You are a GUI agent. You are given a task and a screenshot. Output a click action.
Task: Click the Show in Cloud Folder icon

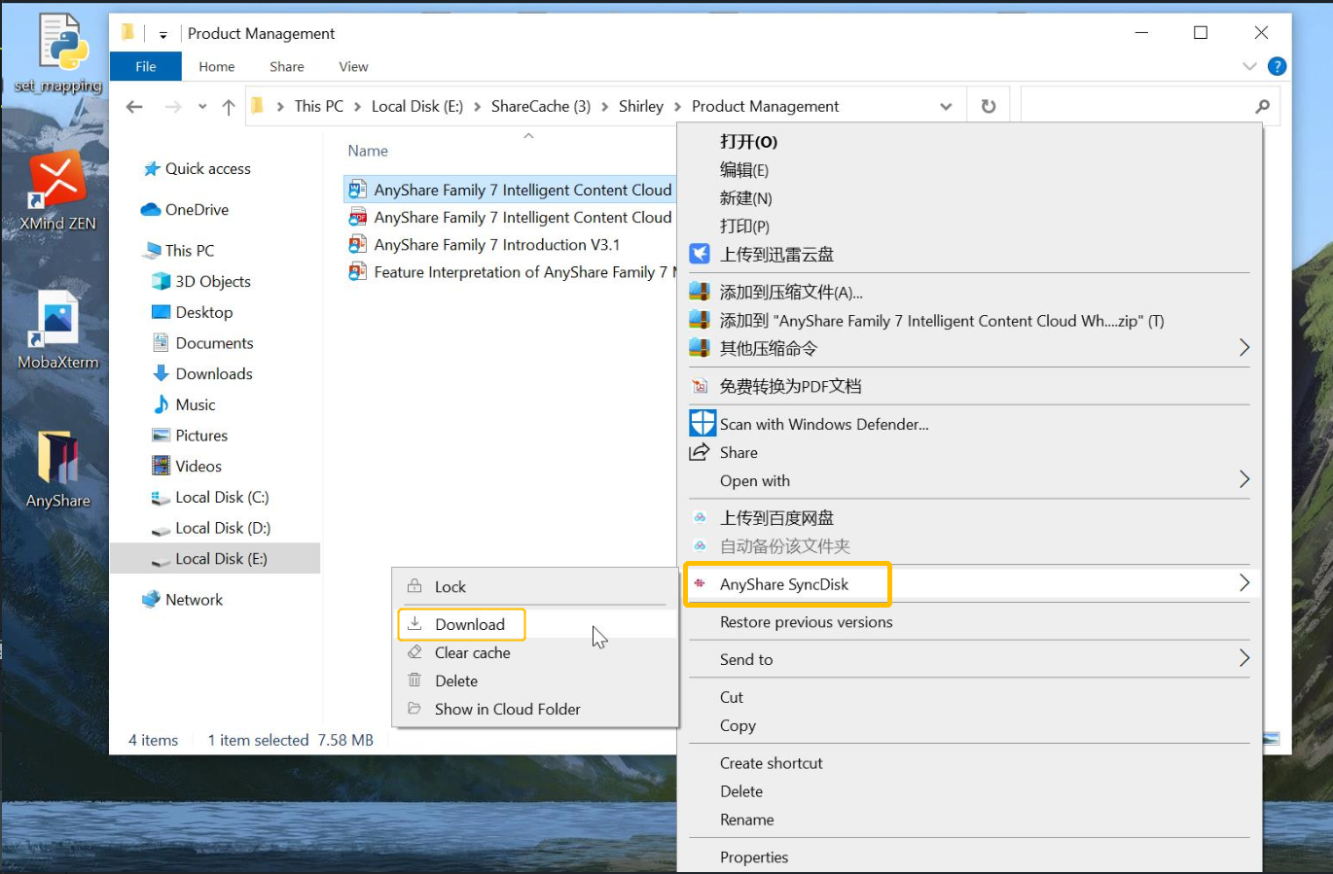pyautogui.click(x=414, y=709)
